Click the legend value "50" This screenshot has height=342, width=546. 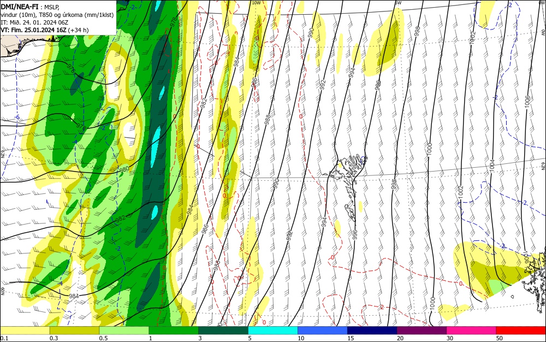pyautogui.click(x=500, y=338)
